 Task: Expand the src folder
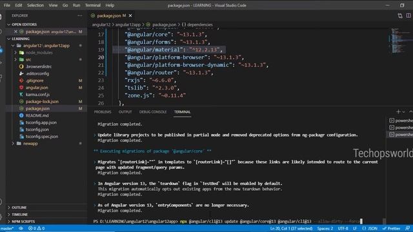coord(15,59)
